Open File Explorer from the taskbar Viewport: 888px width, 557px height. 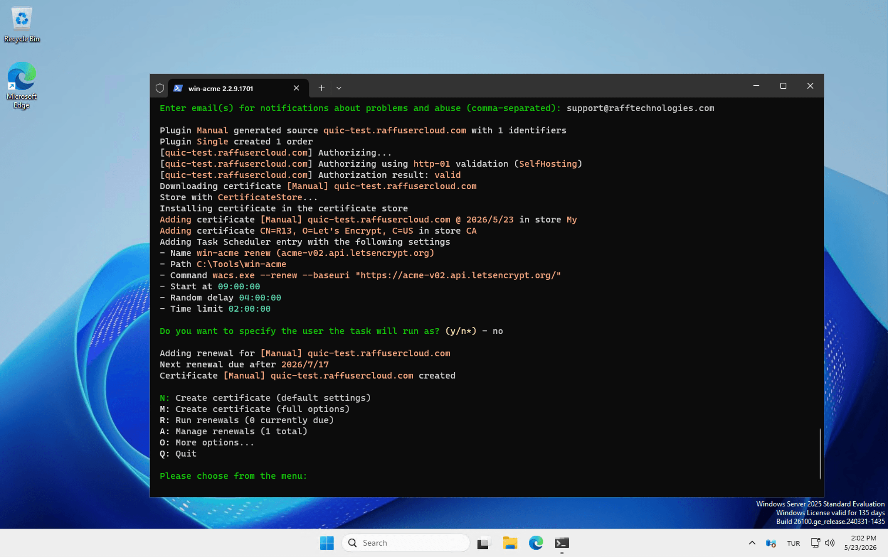510,543
